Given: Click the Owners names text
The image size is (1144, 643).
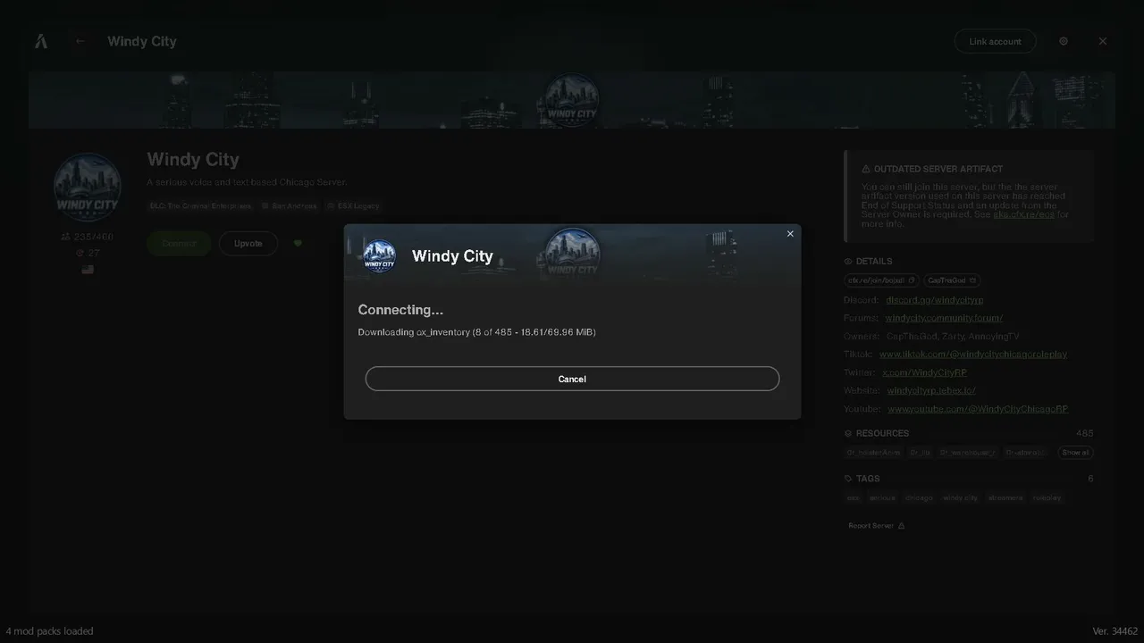Looking at the screenshot, I should point(953,337).
